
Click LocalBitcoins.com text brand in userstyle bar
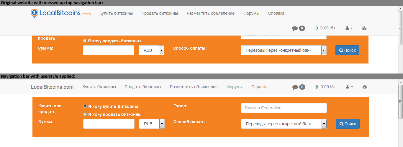52,87
